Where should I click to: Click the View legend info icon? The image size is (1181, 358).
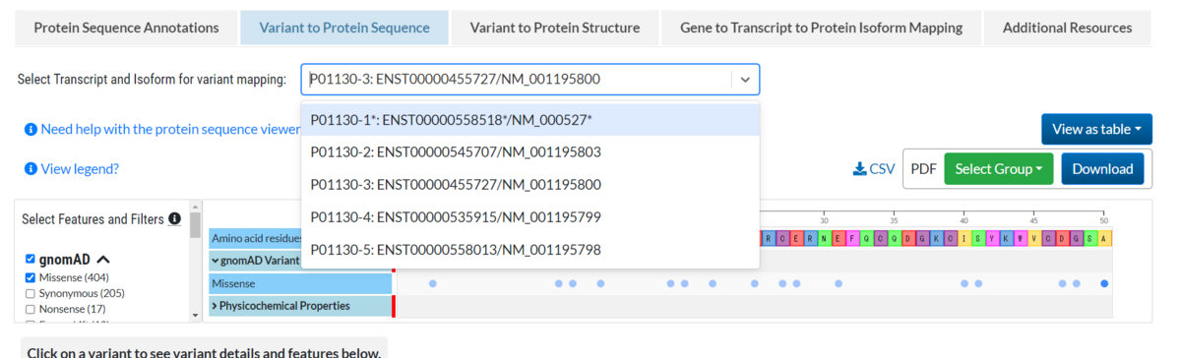coord(31,169)
